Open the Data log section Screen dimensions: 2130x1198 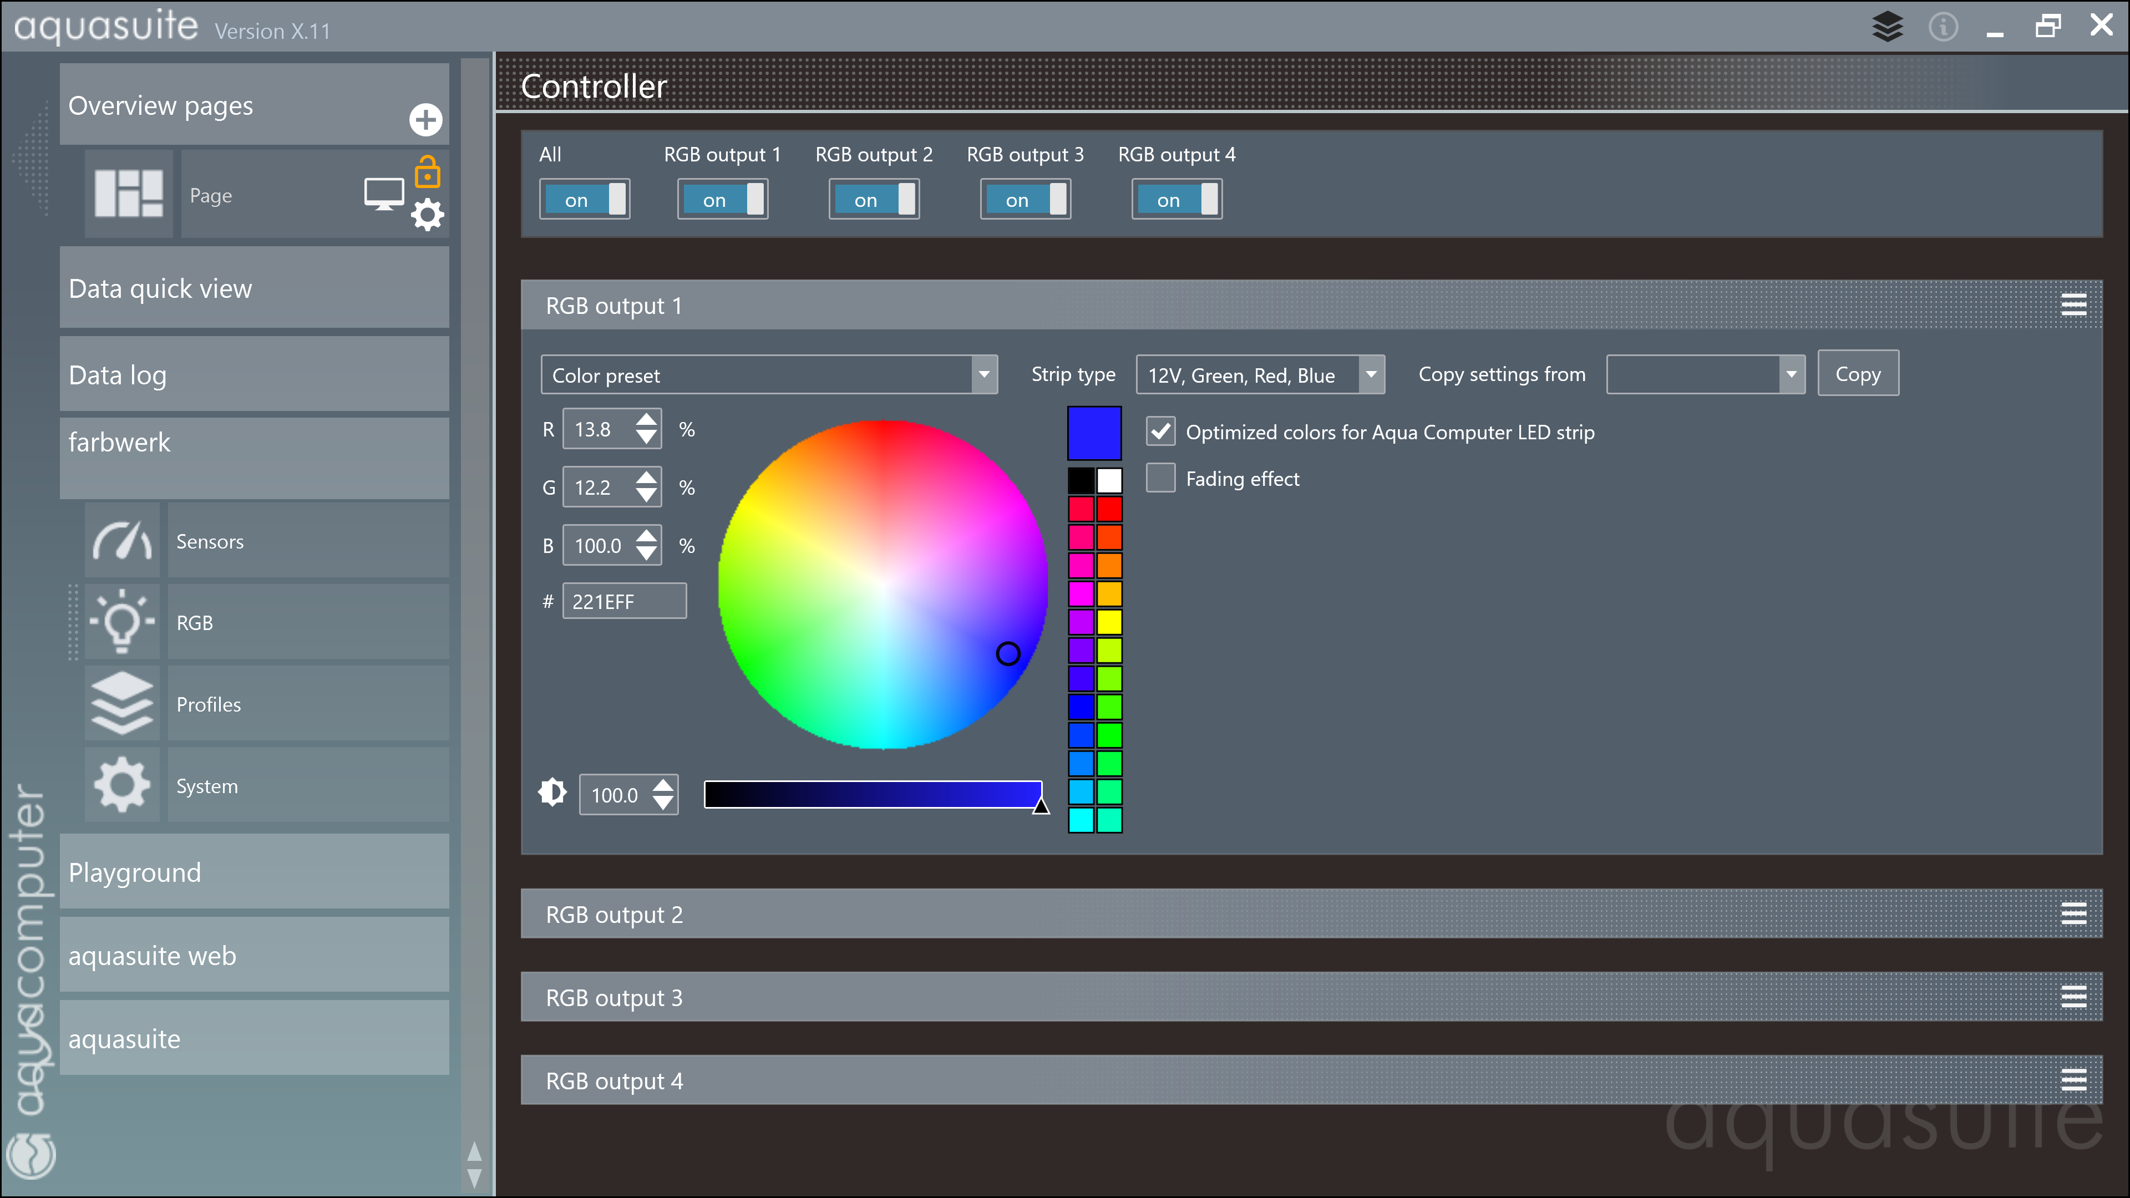click(x=254, y=374)
